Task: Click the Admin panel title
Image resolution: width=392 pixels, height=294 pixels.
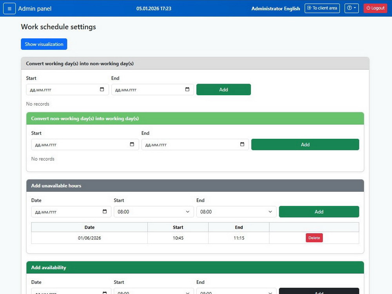Action: tap(35, 9)
